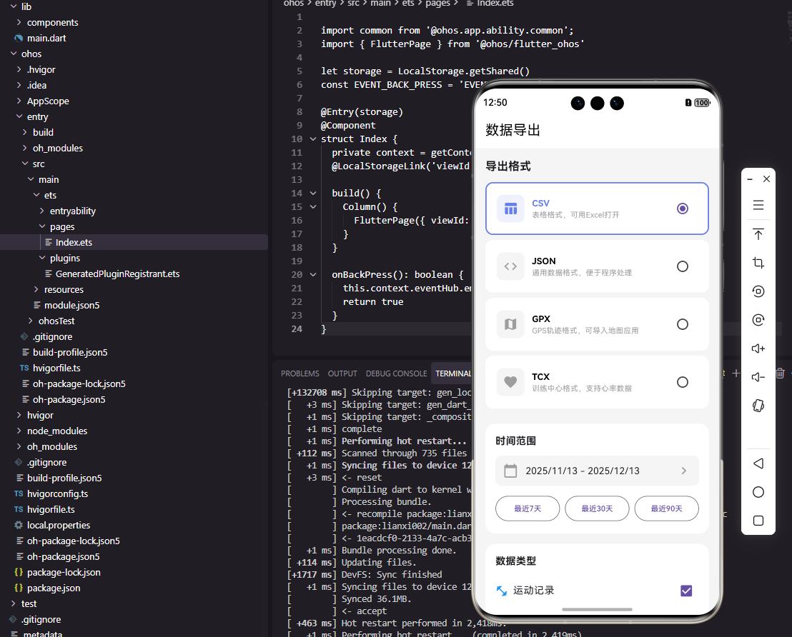Screen dimensions: 792x637
Task: Click the GPX map icon
Action: (510, 324)
